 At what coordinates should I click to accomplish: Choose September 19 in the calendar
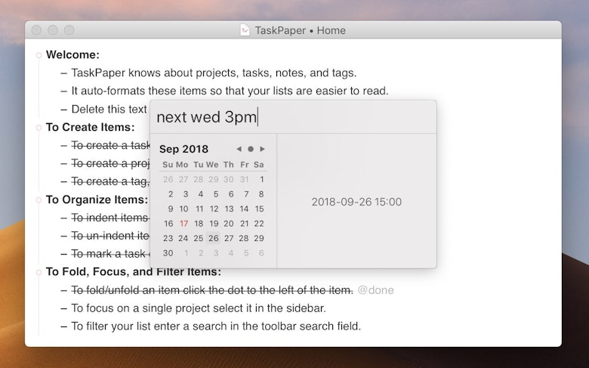[x=214, y=223]
